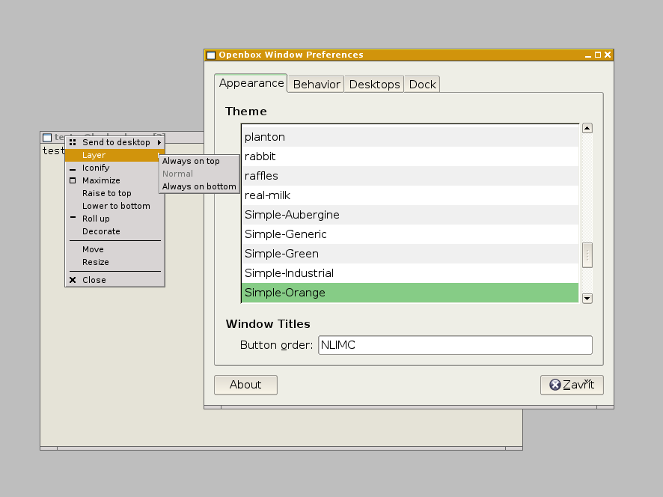Select Lower to bottom menu entry
The width and height of the screenshot is (663, 497).
pos(114,206)
